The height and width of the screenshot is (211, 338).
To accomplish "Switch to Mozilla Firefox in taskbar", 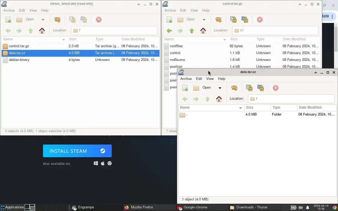I will coord(149,207).
